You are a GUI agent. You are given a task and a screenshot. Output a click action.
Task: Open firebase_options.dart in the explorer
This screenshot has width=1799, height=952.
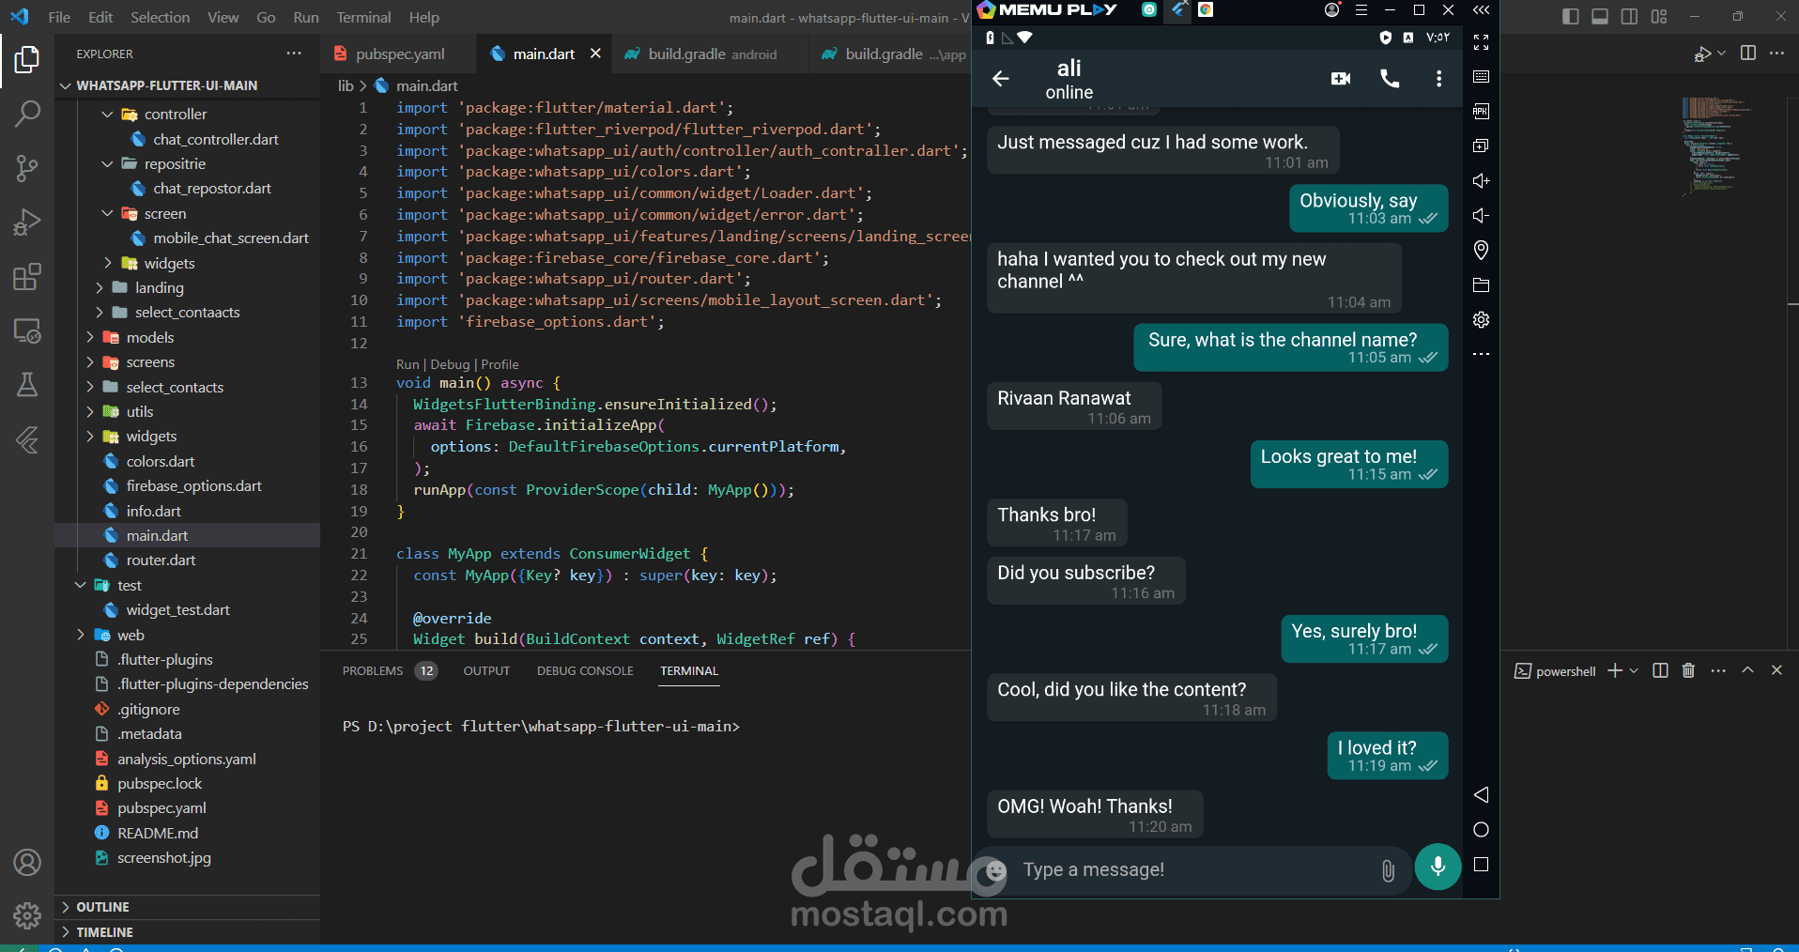pos(194,486)
